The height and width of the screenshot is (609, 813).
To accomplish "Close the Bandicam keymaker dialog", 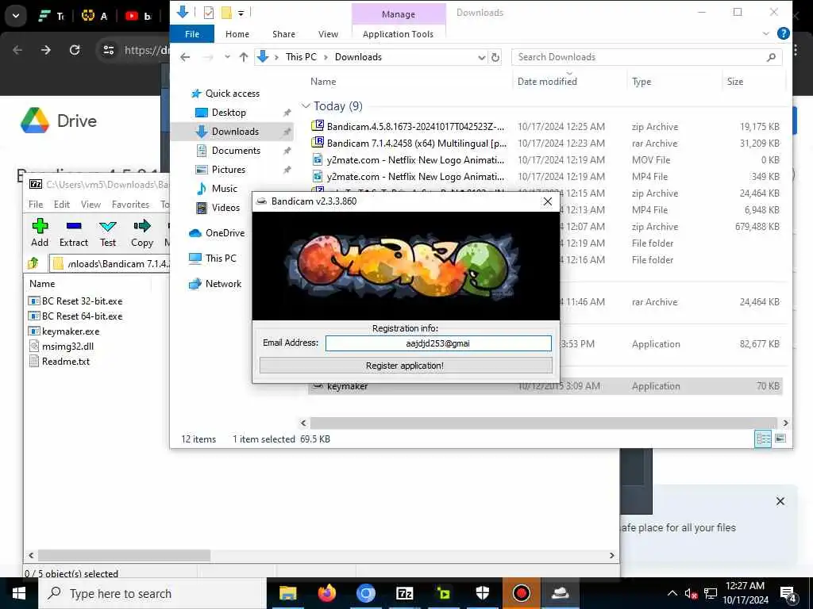I will (x=548, y=201).
